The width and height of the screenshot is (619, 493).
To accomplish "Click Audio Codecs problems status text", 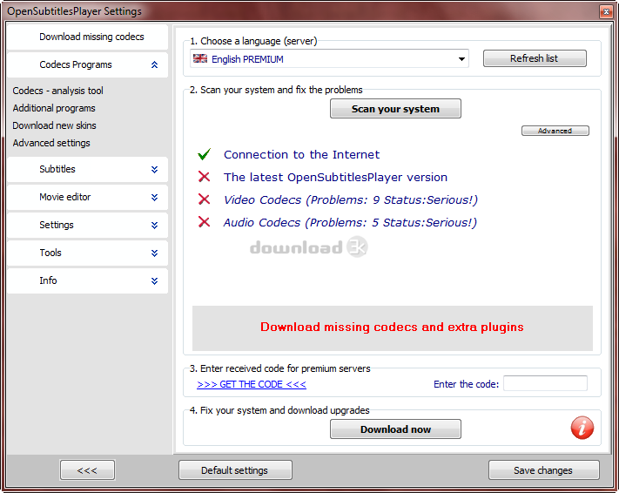I will coord(350,222).
